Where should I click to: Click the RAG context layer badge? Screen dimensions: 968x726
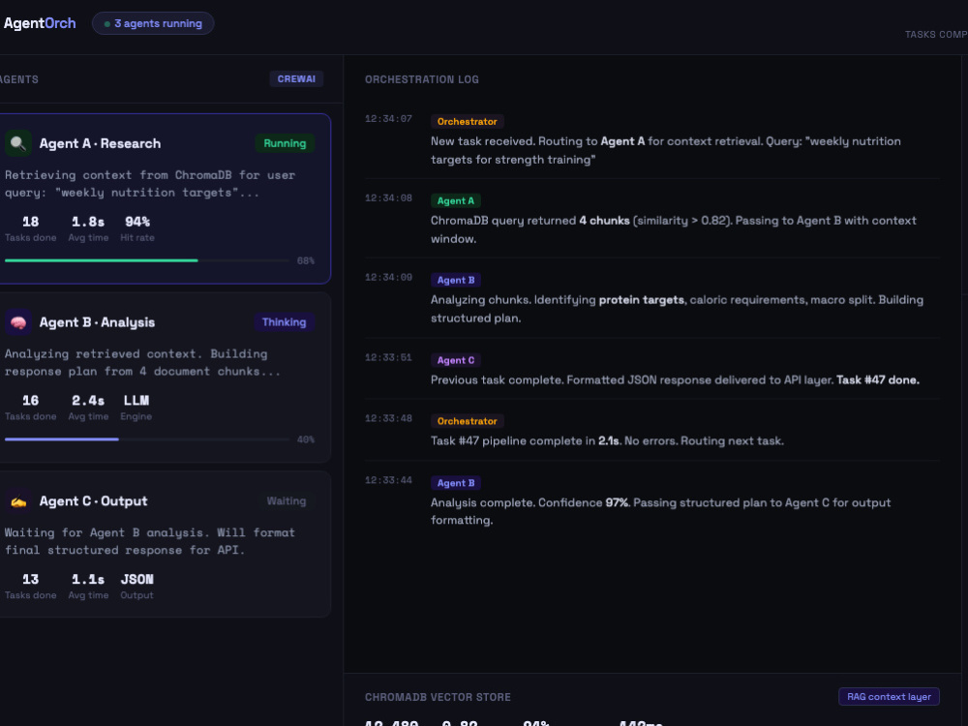click(x=889, y=696)
